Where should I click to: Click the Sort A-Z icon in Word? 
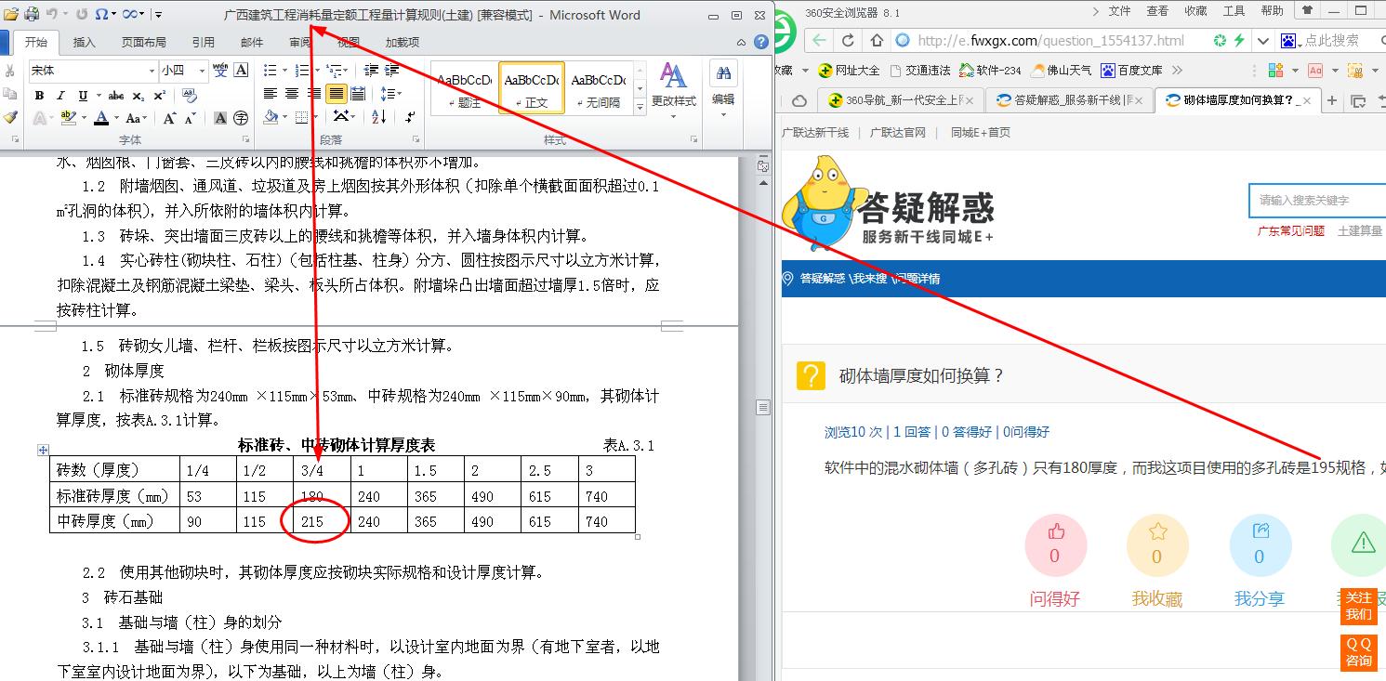[x=379, y=117]
